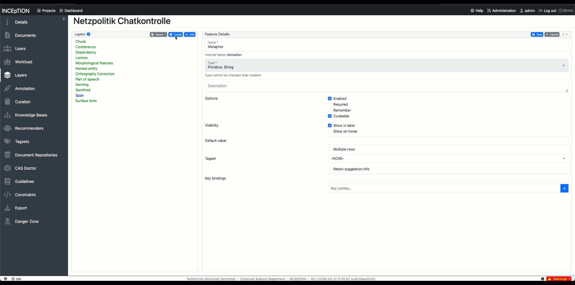This screenshot has height=285, width=575.
Task: Uncheck Show in label visibility
Action: click(330, 125)
